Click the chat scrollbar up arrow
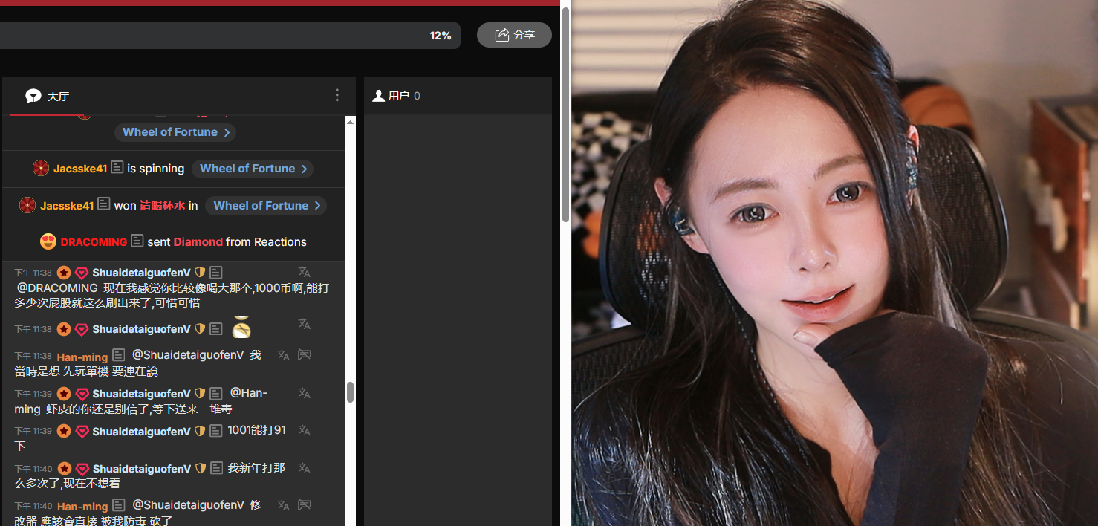 350,122
